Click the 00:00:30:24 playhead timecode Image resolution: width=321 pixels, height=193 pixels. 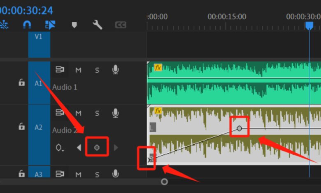tap(26, 10)
